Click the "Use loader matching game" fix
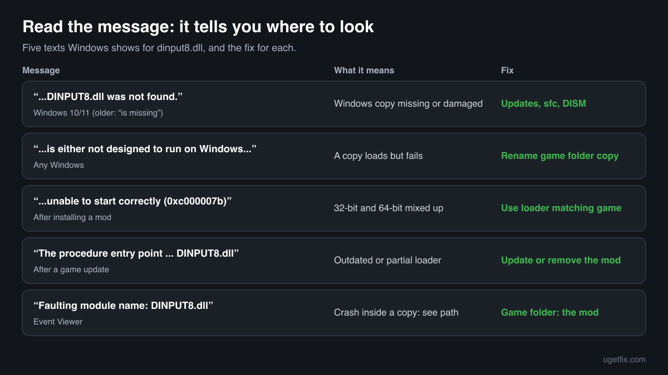Image resolution: width=668 pixels, height=375 pixels. [x=561, y=208]
